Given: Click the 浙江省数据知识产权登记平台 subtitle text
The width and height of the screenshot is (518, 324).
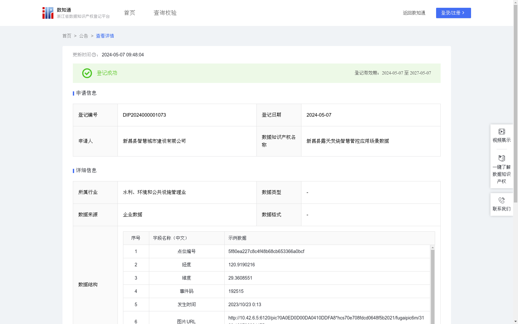Looking at the screenshot, I should coord(83,17).
